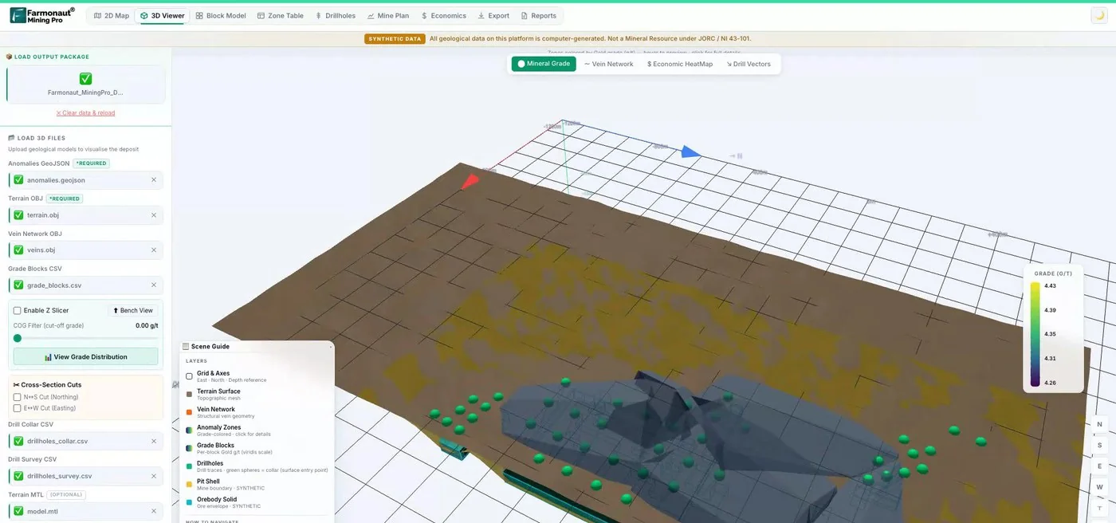Click the green check beside terrain.obj

tap(18, 215)
